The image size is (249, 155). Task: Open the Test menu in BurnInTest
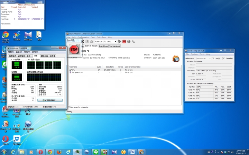(93, 37)
